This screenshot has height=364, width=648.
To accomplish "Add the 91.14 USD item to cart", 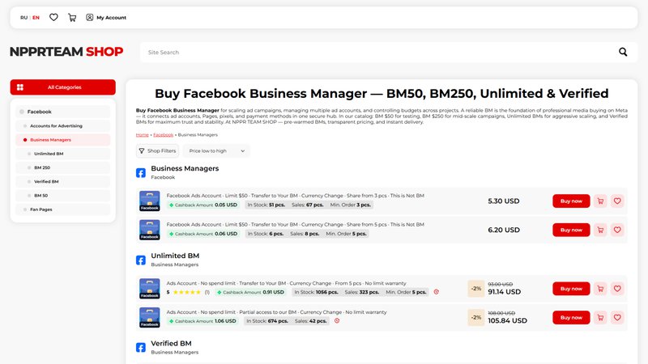I will pyautogui.click(x=600, y=289).
